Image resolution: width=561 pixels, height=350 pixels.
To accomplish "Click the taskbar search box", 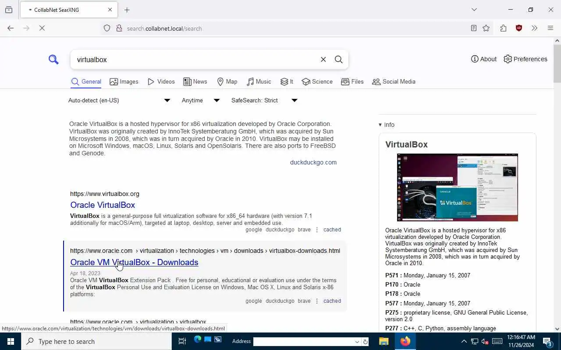I will pos(96,341).
